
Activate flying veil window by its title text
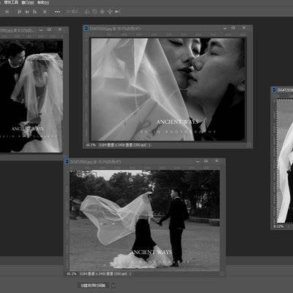coord(96,161)
